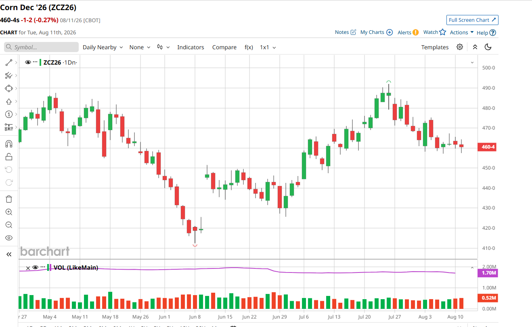Collapse the volume pane chevron
The width and height of the screenshot is (532, 327).
tap(472, 268)
